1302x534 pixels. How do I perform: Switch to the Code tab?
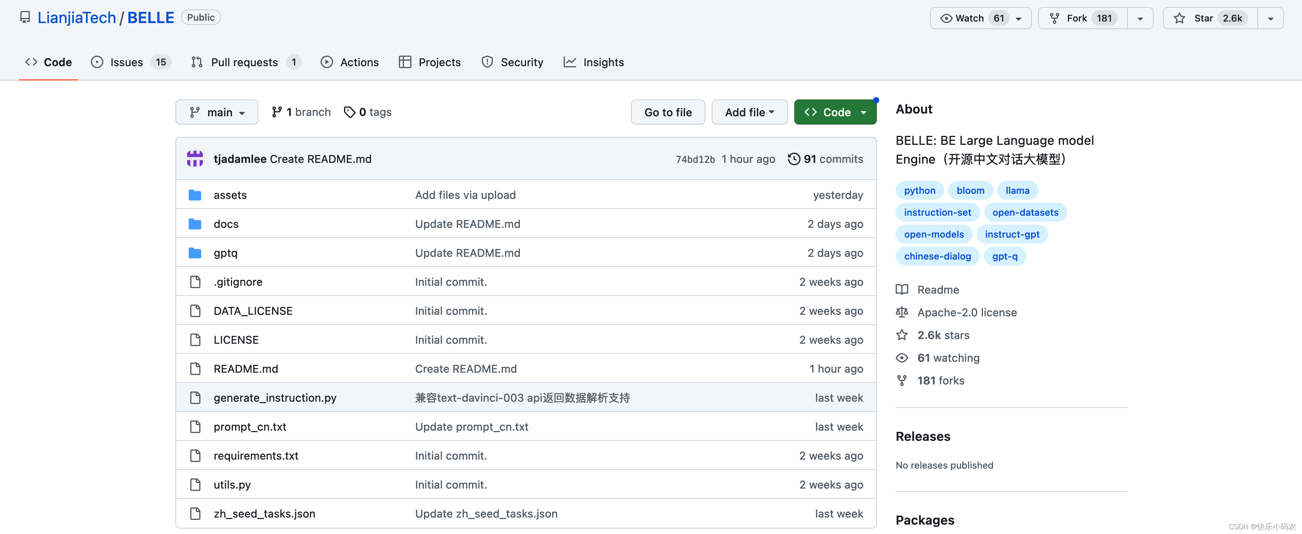click(x=49, y=62)
